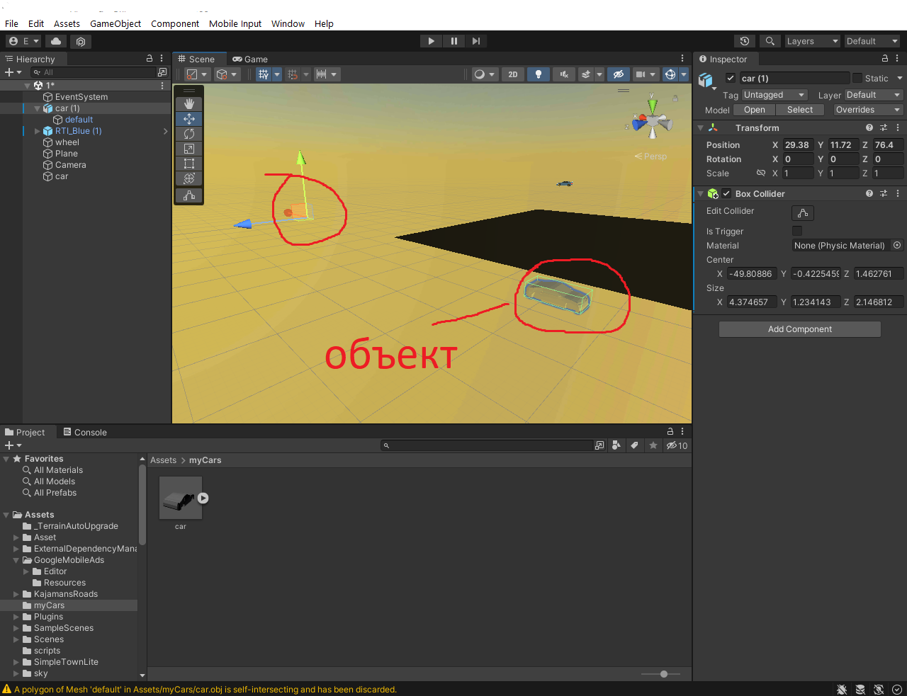Screen dimensions: 907x696
Task: Open debugger mode icon in status bar
Action: click(842, 689)
